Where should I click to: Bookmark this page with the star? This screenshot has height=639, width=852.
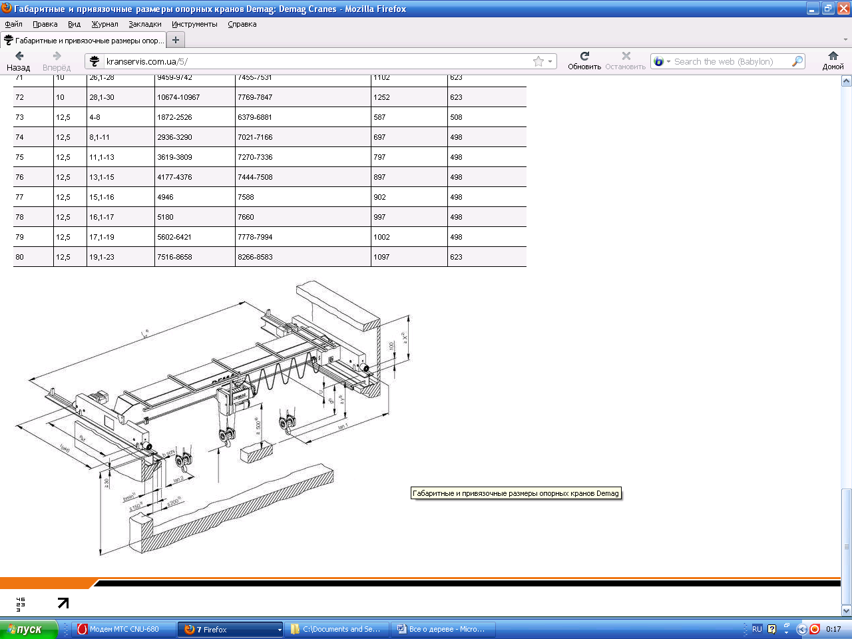coord(538,61)
